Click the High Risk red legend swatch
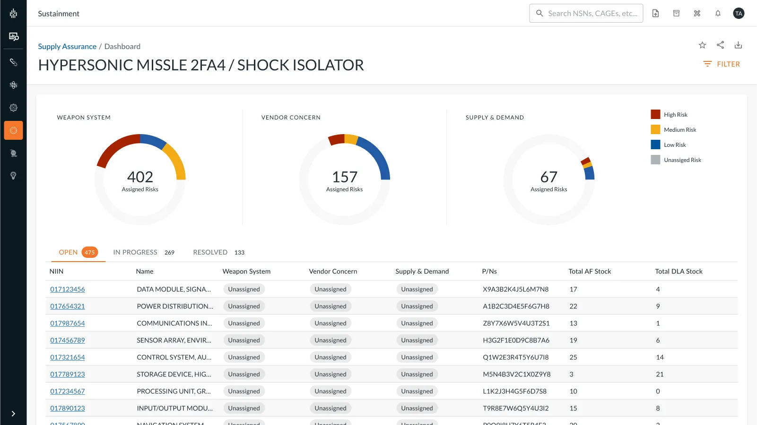Image resolution: width=757 pixels, height=425 pixels. click(x=655, y=114)
